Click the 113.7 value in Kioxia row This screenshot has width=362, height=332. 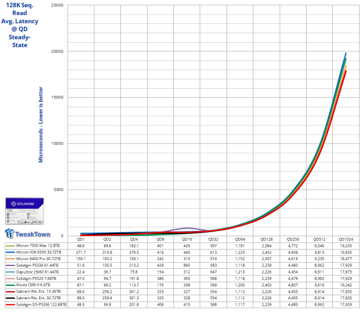pyautogui.click(x=134, y=285)
